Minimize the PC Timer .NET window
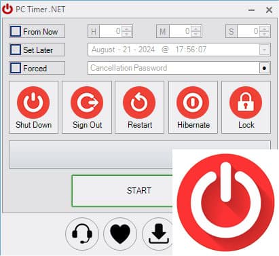Screen dimensions: 279x256 coord(251,10)
